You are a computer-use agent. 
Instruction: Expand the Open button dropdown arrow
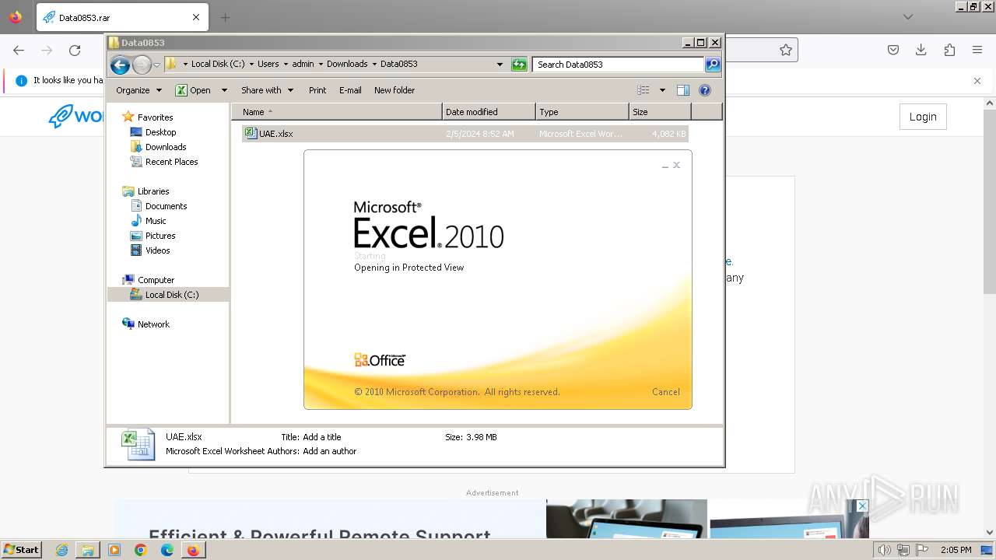224,90
